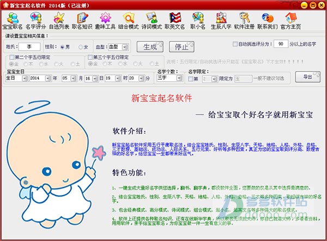Close the 新宝宝起名软件 window
The image size is (327, 241).
pyautogui.click(x=322, y=5)
